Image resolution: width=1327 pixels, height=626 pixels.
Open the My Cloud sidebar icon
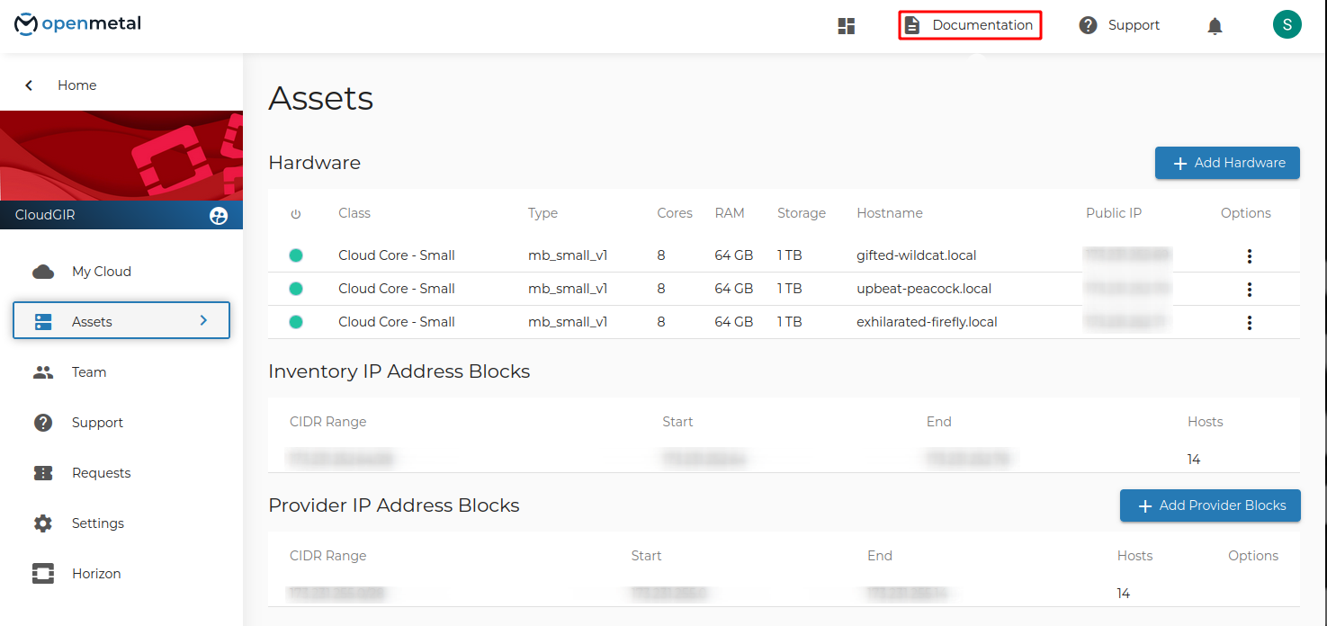click(43, 270)
